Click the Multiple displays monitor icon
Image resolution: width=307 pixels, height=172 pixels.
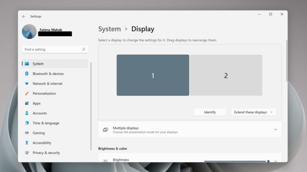(106, 130)
